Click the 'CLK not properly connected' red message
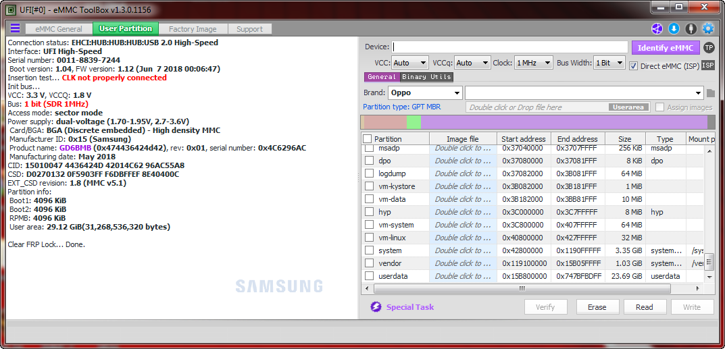 (114, 78)
